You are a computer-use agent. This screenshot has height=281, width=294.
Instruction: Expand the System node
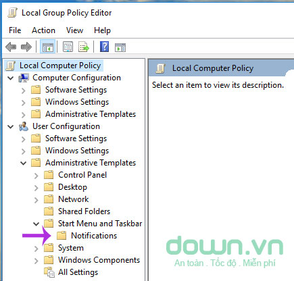(x=36, y=249)
